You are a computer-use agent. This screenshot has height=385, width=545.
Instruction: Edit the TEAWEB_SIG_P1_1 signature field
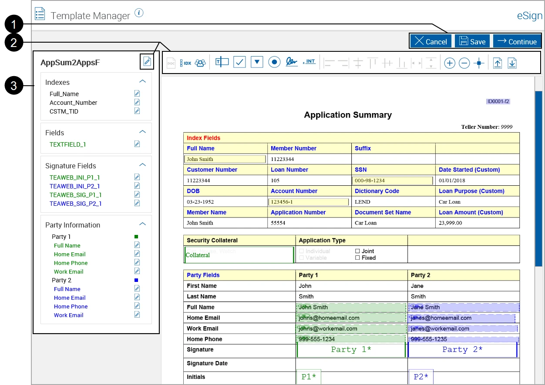137,194
